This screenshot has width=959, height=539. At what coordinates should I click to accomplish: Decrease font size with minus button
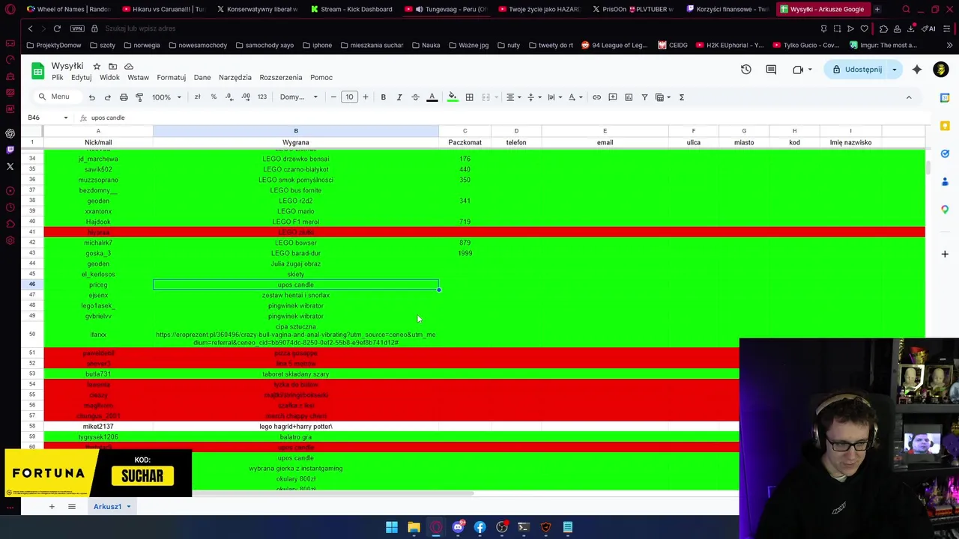[333, 97]
